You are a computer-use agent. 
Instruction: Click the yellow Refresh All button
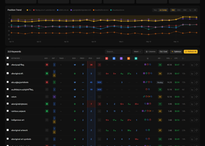point(191,51)
